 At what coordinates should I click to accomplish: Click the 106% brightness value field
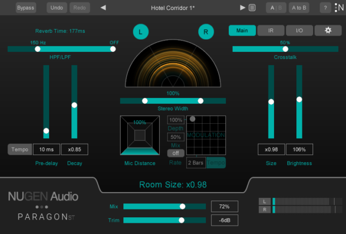coord(299,149)
